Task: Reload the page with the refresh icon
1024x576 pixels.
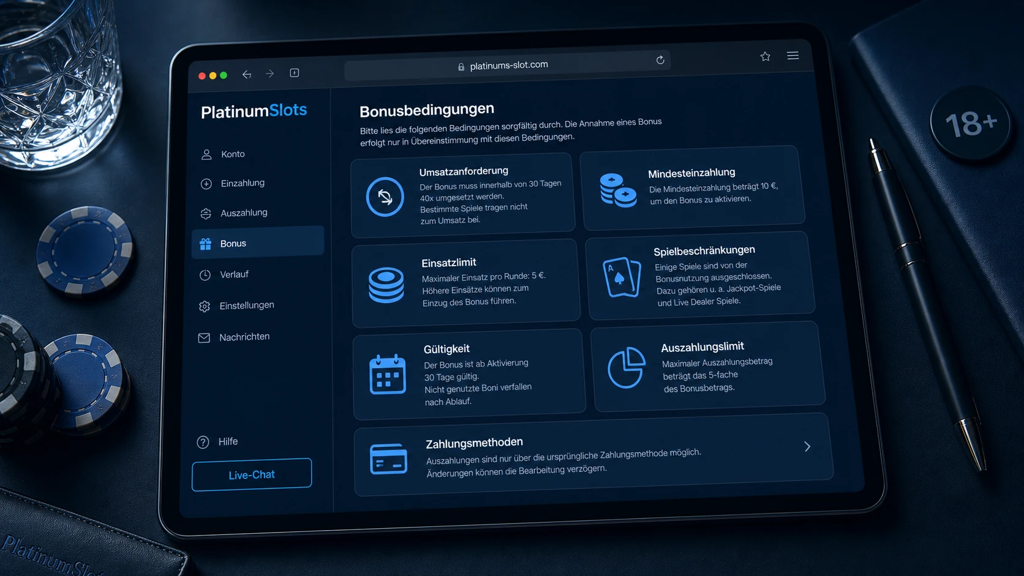Action: point(660,60)
